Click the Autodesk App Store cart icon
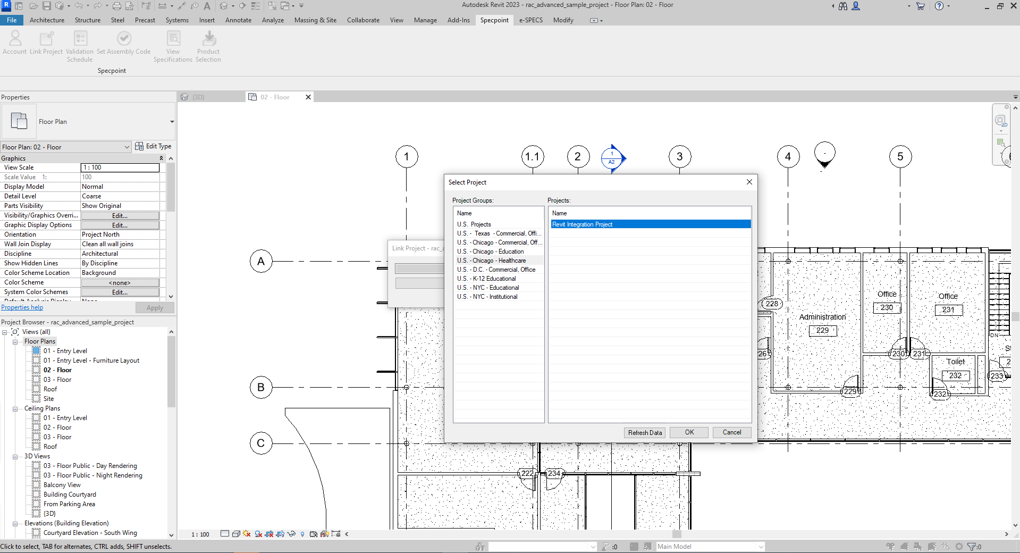Screen dimensions: 1020x553 click(x=921, y=6)
